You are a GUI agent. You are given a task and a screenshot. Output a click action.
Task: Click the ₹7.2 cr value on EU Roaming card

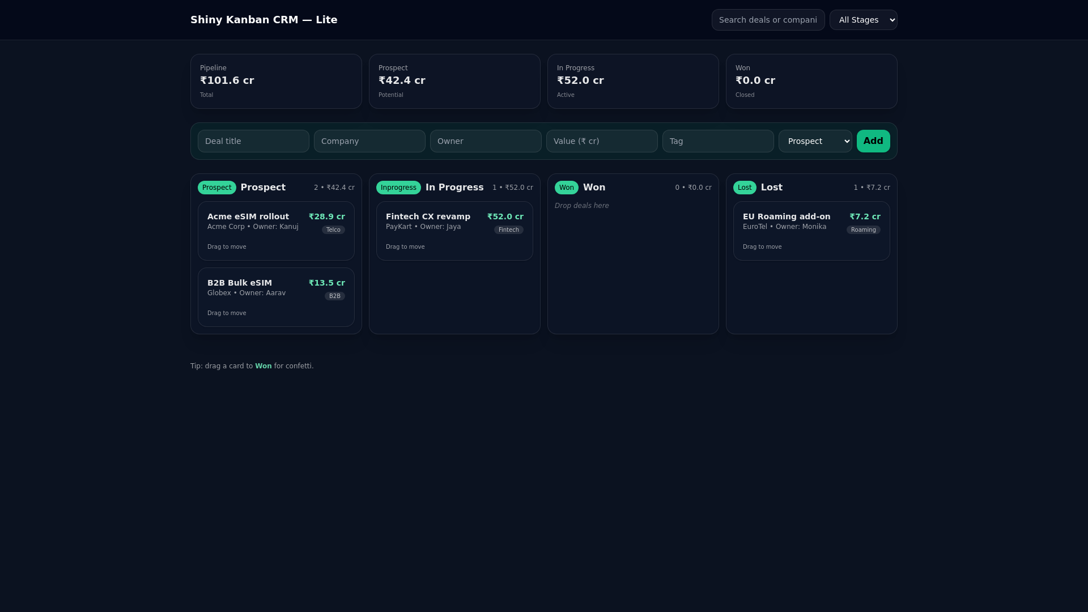(x=865, y=216)
